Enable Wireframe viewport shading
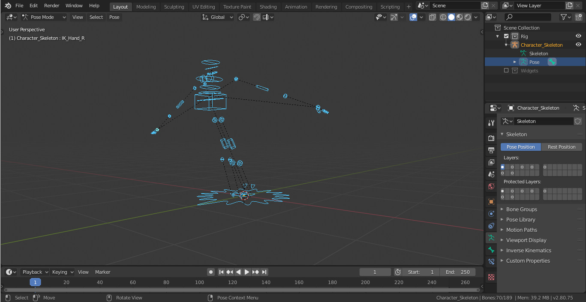Viewport: 586px width, 302px height. (443, 17)
